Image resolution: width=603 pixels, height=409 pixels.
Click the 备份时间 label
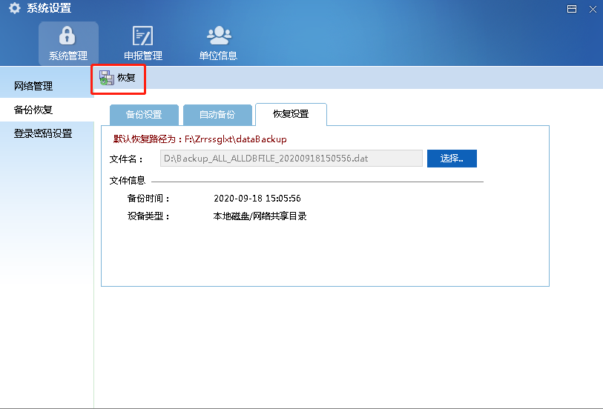point(148,199)
